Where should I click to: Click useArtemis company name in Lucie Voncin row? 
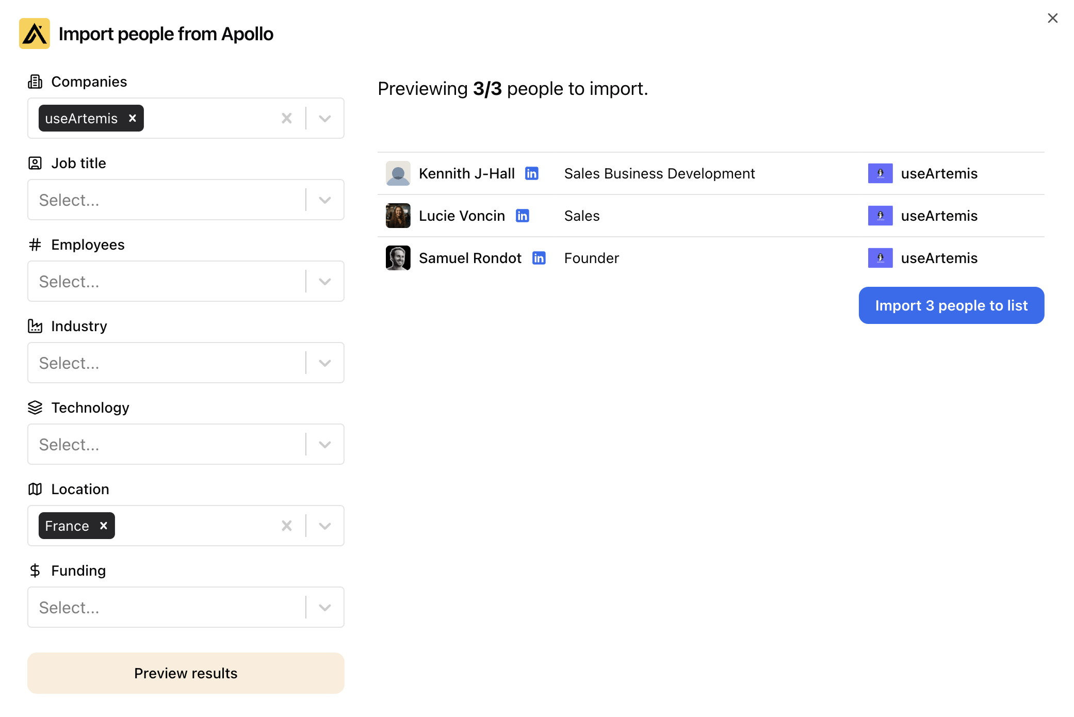tap(939, 216)
